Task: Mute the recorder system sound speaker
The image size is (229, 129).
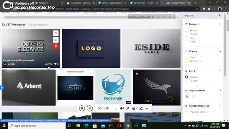Action: tap(122, 108)
